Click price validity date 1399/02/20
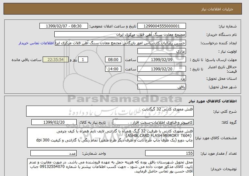249x176 pixels. (161, 69)
